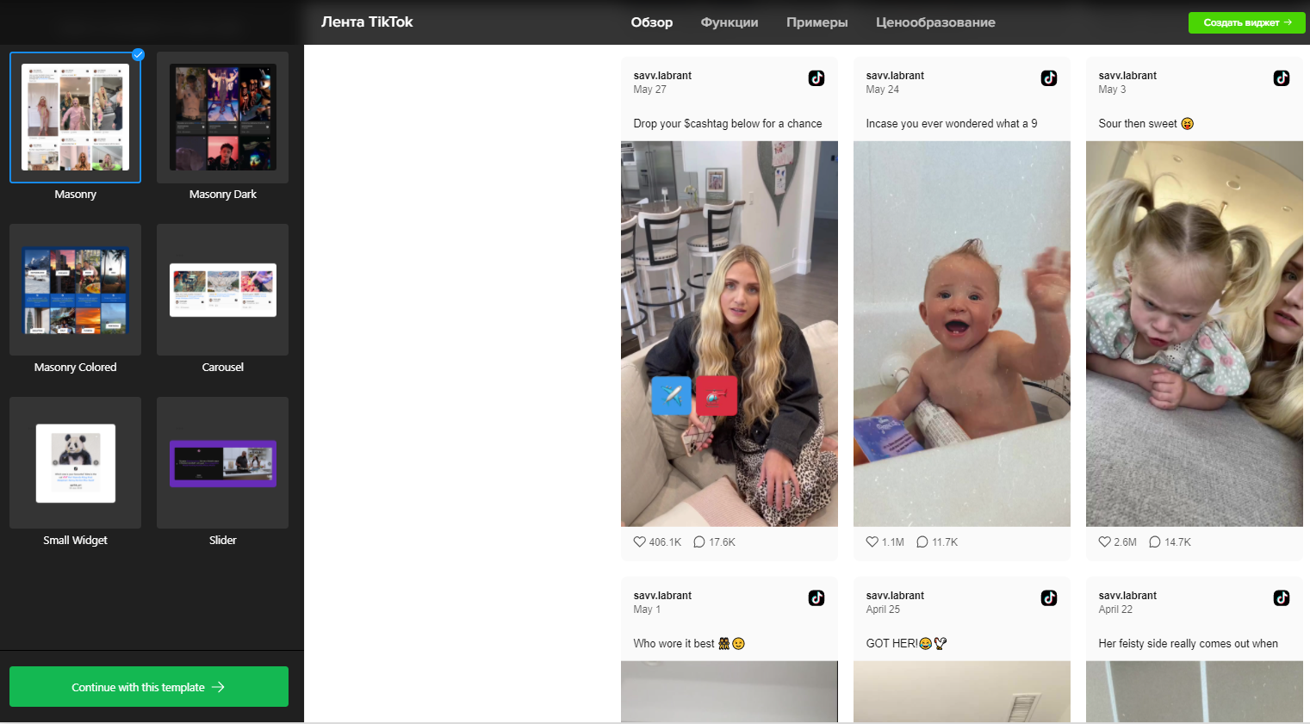Click the TikTok logo on the May 27 post
The image size is (1310, 724).
point(816,77)
